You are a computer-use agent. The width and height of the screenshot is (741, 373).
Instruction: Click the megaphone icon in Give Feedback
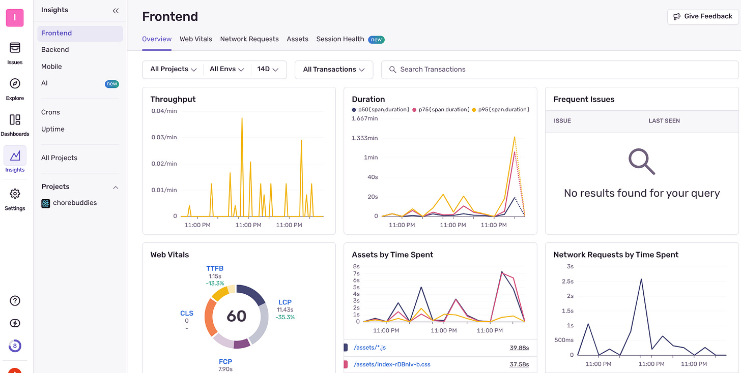click(x=677, y=17)
